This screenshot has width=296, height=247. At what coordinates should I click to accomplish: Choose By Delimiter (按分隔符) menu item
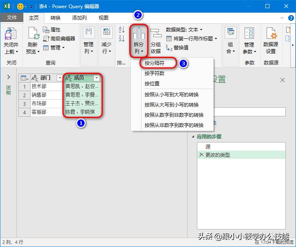coord(155,63)
